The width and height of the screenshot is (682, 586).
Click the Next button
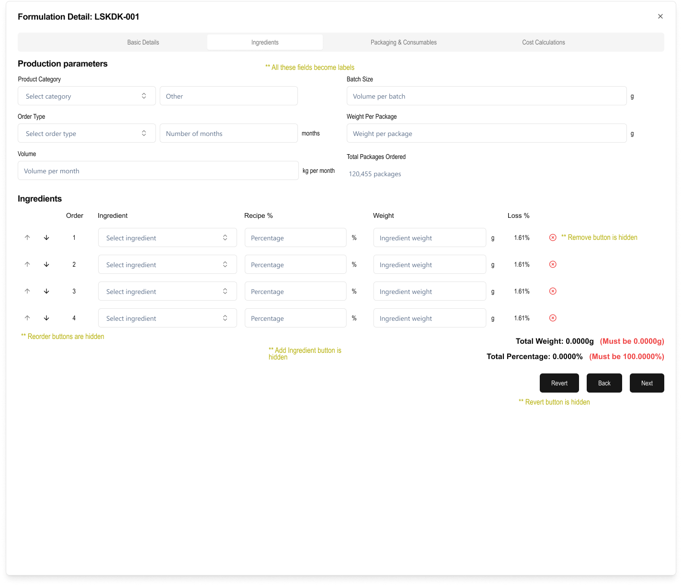(x=647, y=383)
